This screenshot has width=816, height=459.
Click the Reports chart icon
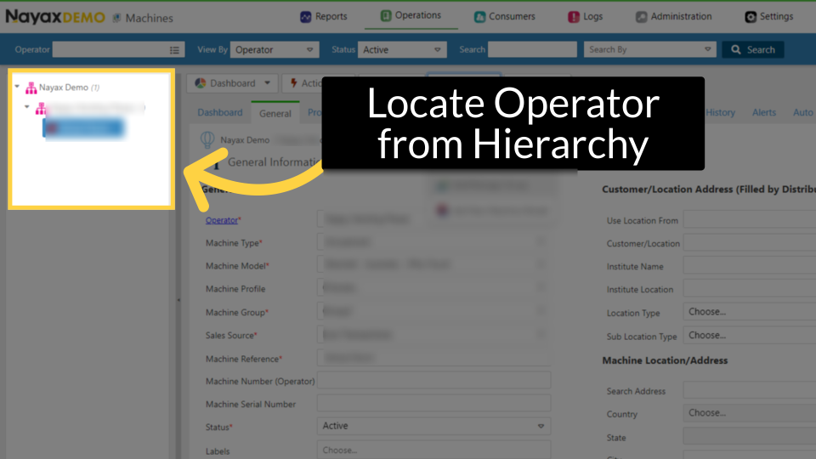click(x=305, y=17)
